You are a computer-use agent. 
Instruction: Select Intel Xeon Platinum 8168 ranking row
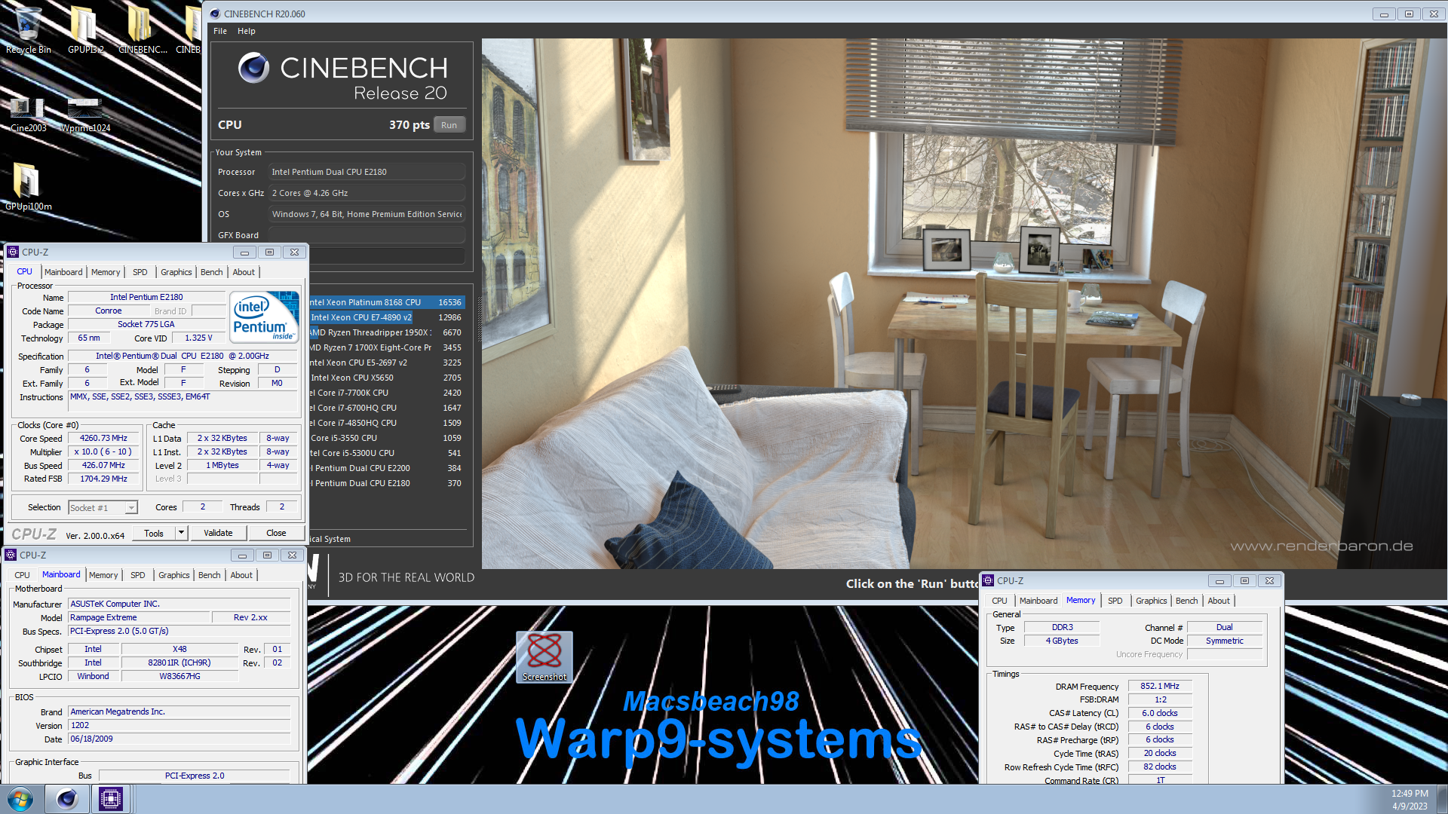pyautogui.click(x=386, y=302)
